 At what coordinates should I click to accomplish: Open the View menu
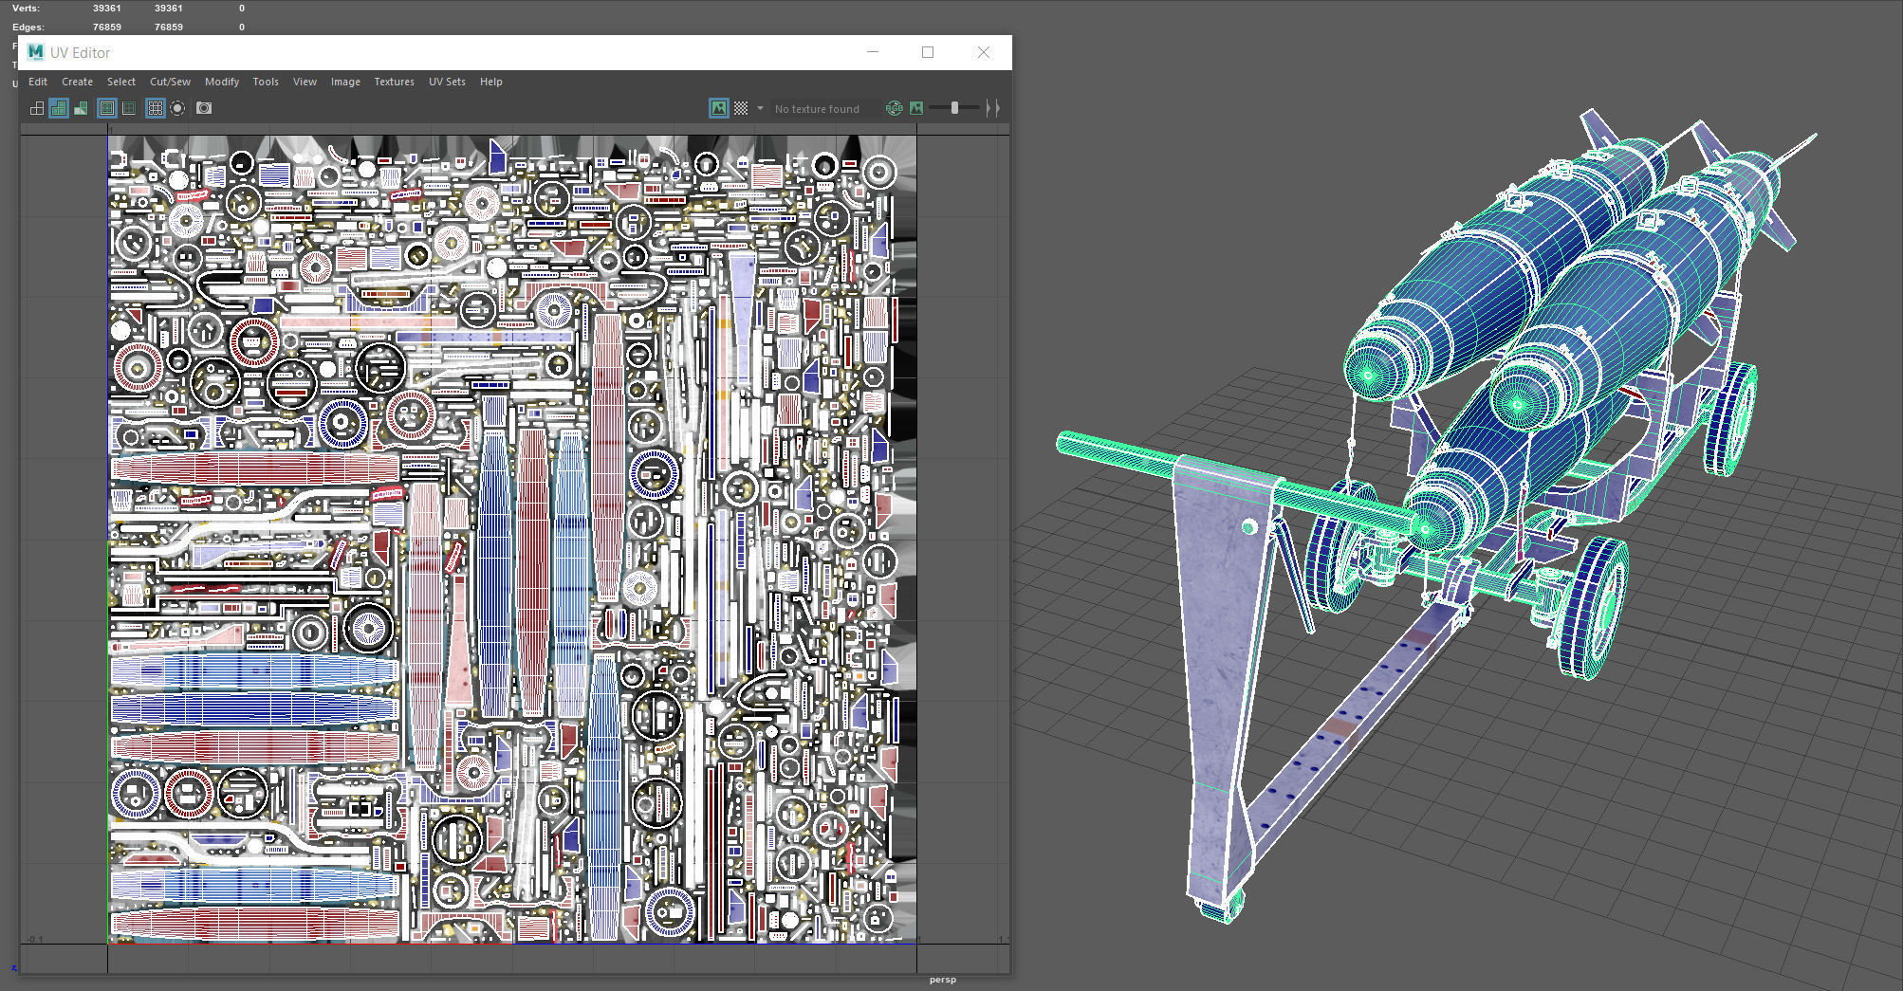click(305, 82)
